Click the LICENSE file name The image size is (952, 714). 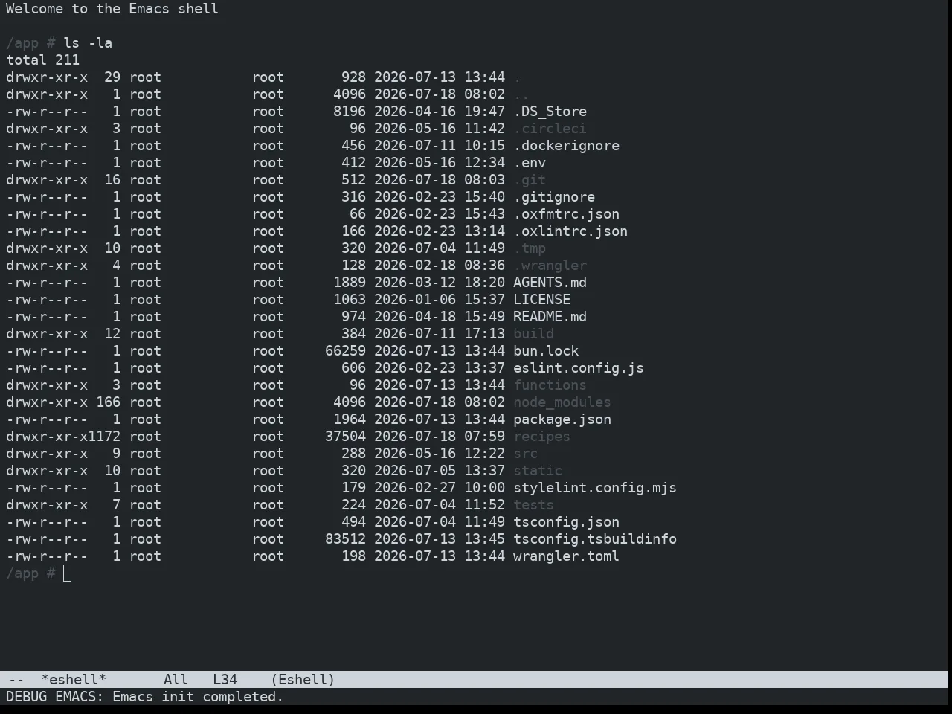(x=541, y=300)
